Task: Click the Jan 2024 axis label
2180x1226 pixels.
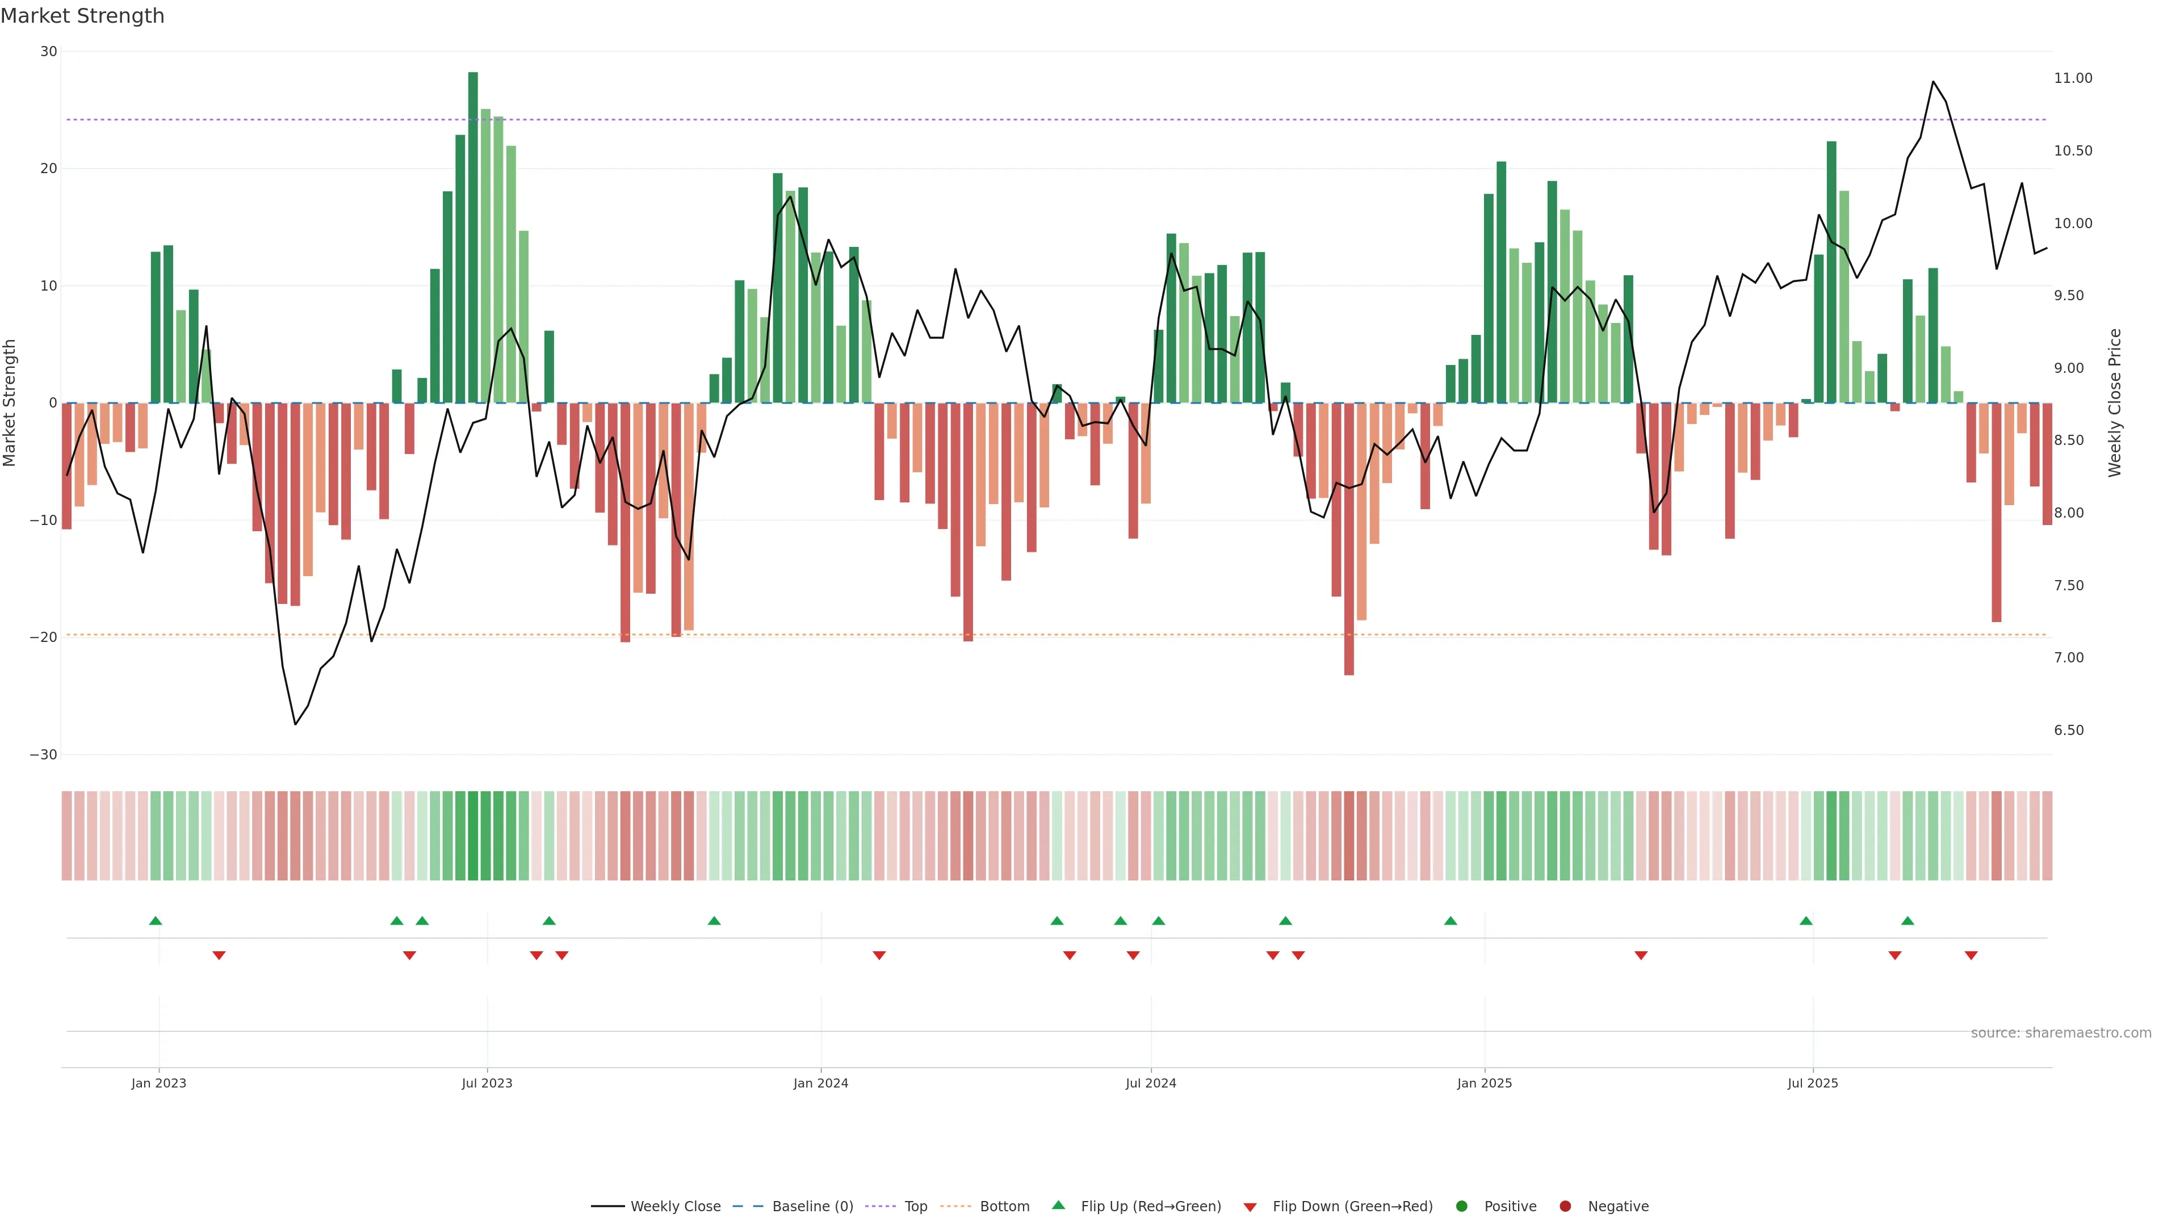Action: 821,1083
